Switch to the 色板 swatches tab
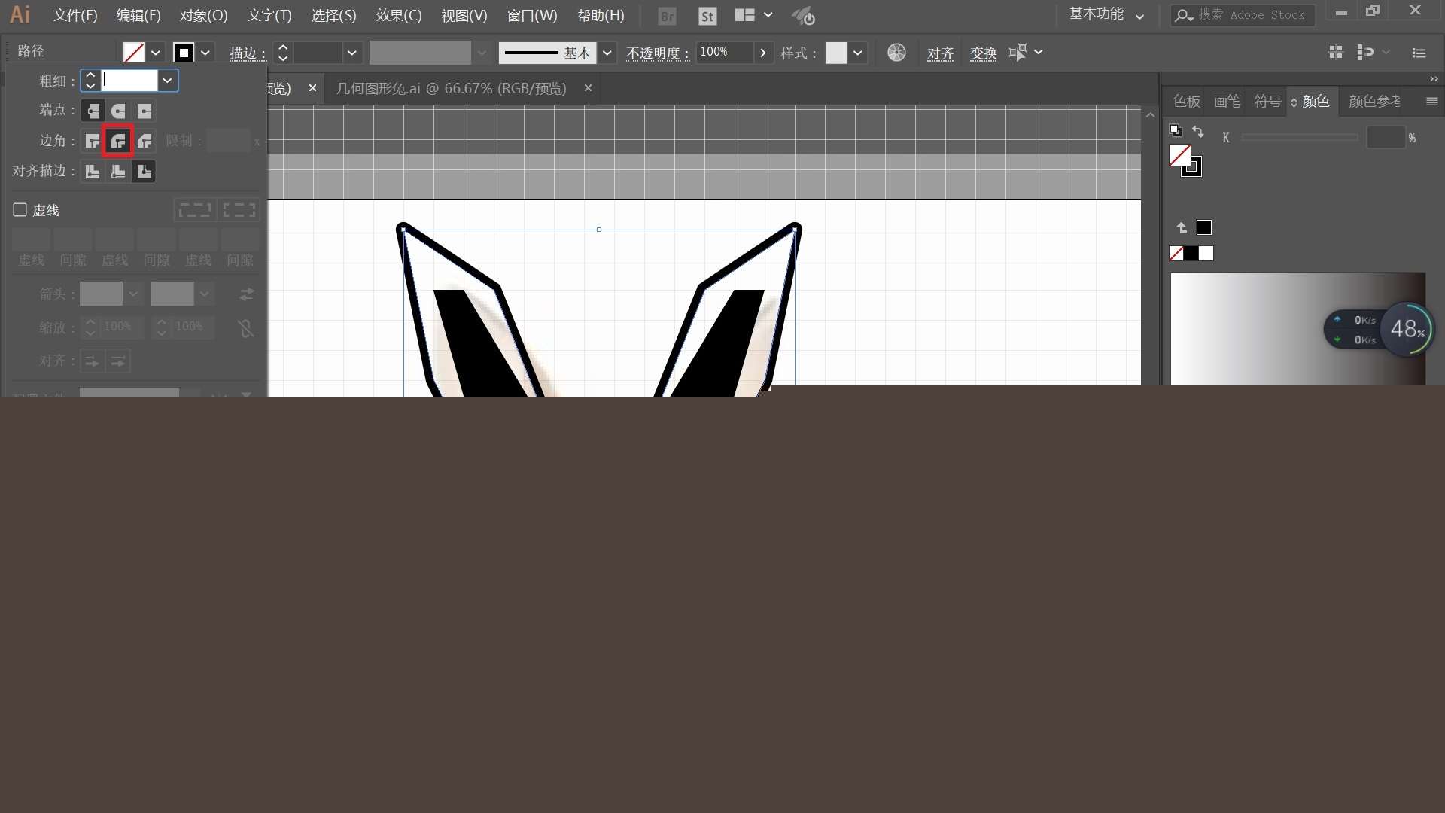The height and width of the screenshot is (813, 1445). pyautogui.click(x=1186, y=101)
